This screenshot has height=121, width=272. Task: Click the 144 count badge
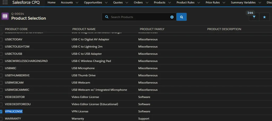(x=250, y=13)
